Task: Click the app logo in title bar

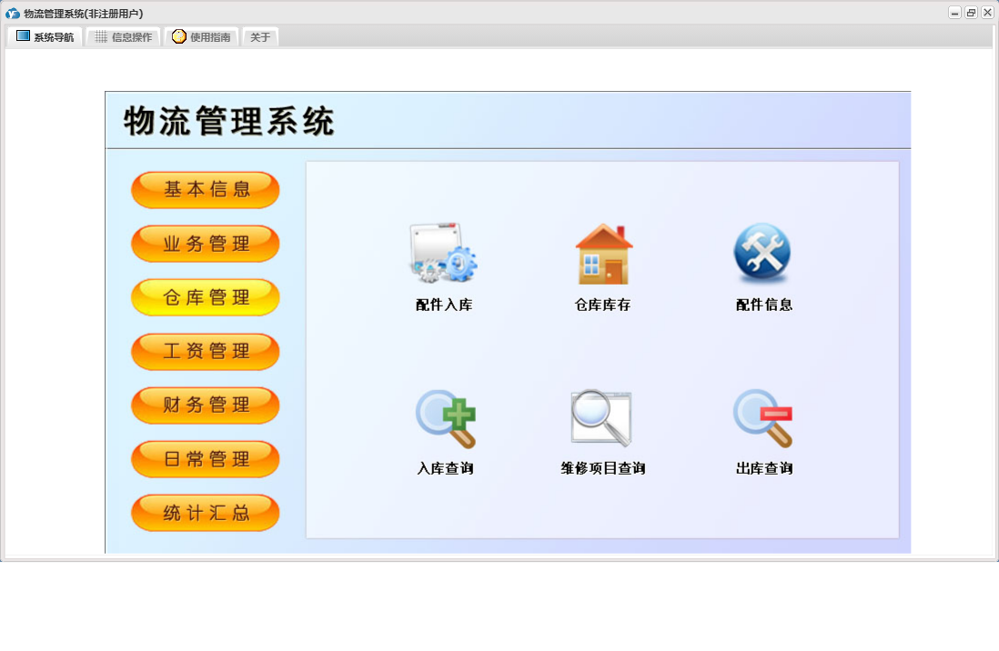Action: pos(12,14)
